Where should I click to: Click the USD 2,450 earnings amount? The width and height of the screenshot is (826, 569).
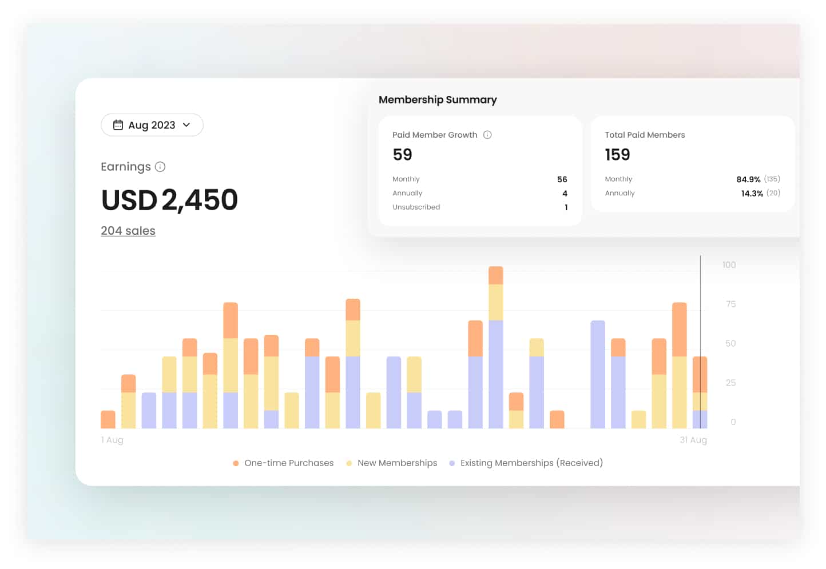pos(169,200)
